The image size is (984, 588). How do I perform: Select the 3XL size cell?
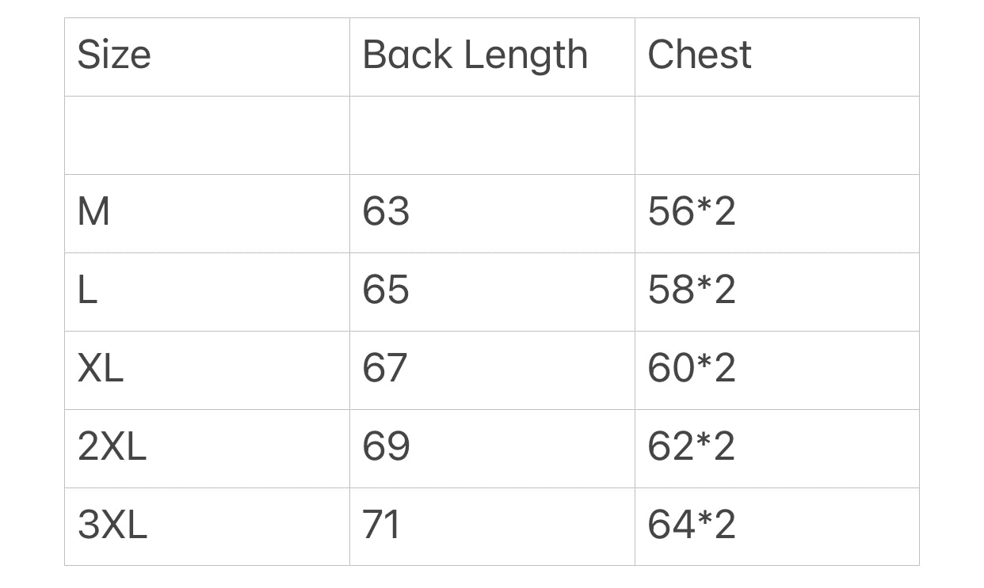click(x=113, y=525)
